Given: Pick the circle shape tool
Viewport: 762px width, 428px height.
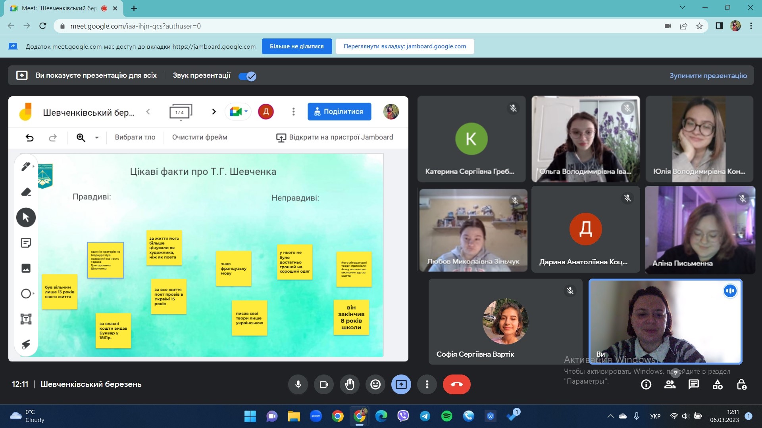Looking at the screenshot, I should 26,294.
